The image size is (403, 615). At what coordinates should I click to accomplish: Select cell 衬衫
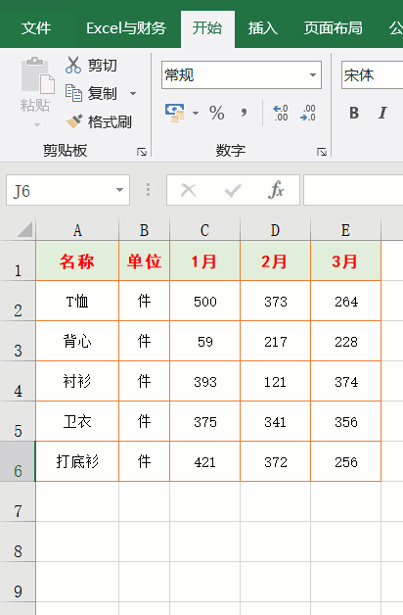point(77,381)
